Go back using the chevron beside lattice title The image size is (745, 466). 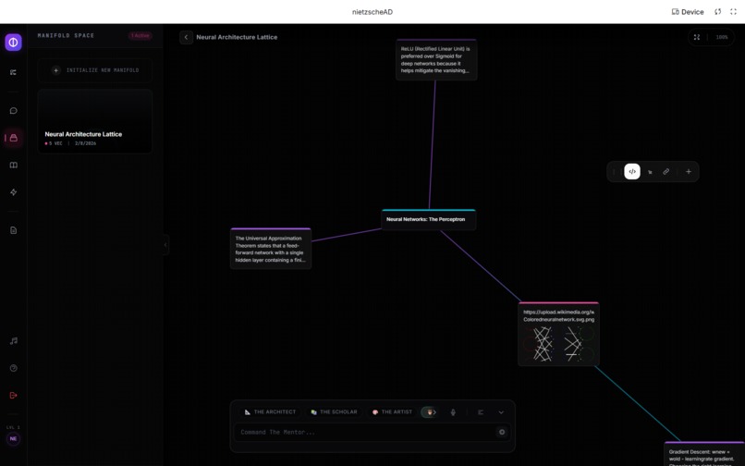(187, 37)
